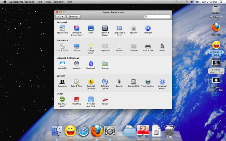The image size is (226, 141).
Task: Open the Trackpad preference pane
Action: click(x=133, y=47)
